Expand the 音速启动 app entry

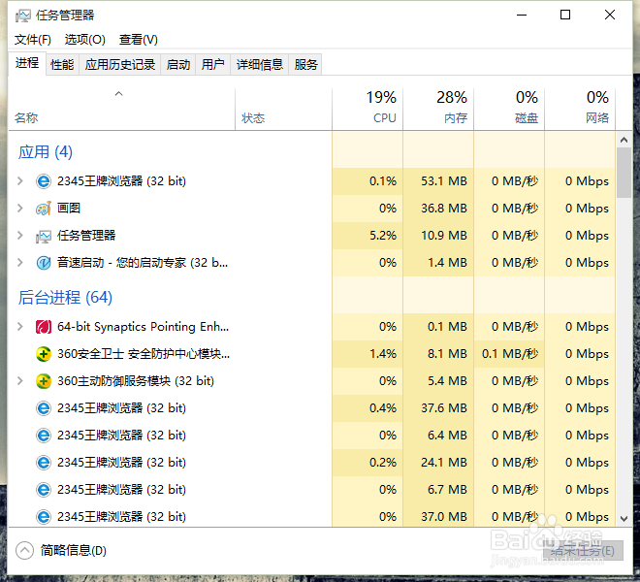19,263
